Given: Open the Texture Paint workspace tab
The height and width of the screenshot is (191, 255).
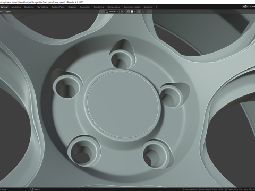Looking at the screenshot, I should coord(58,7).
